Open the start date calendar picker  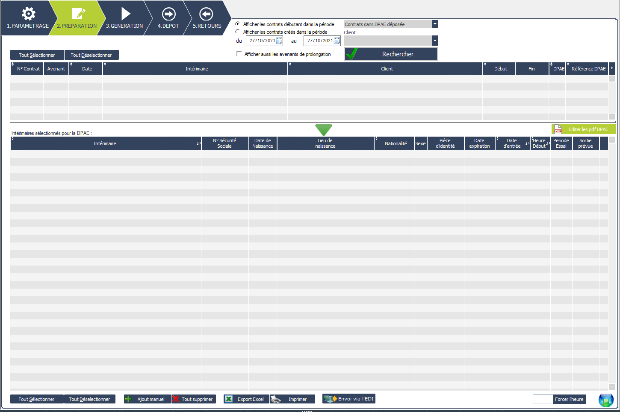tap(279, 41)
